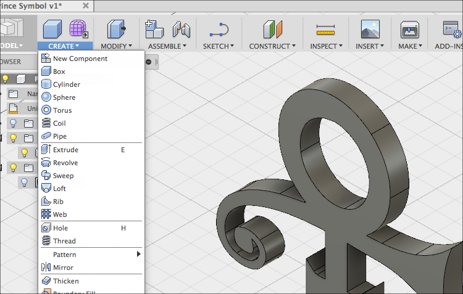This screenshot has height=294, width=463.
Task: Click the Loft tool icon
Action: coord(46,189)
